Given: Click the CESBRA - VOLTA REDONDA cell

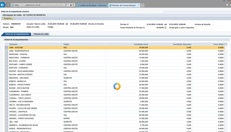Looking at the screenshot, I should pyautogui.click(x=35, y=102).
